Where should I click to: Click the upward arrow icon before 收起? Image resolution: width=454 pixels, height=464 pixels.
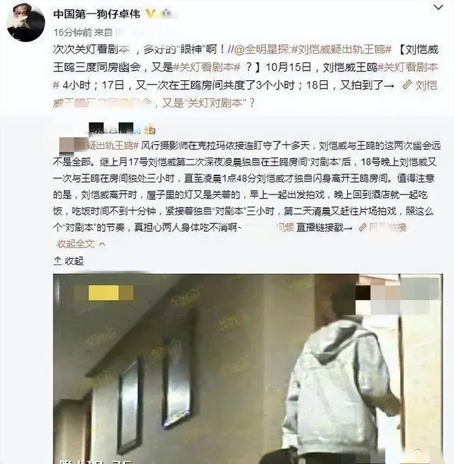57,260
